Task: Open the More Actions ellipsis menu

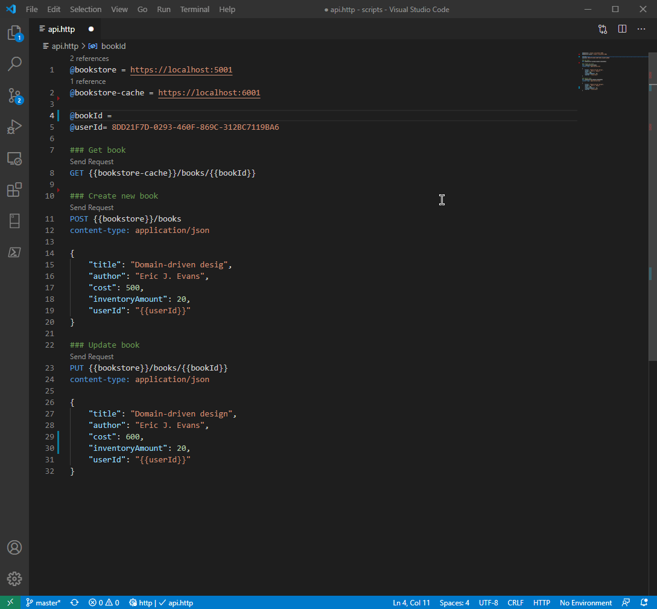Action: [x=641, y=29]
